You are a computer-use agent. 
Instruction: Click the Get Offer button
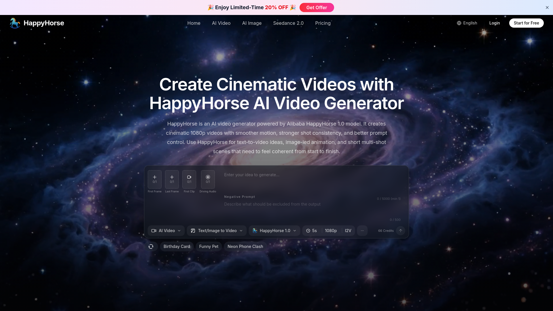(x=317, y=7)
